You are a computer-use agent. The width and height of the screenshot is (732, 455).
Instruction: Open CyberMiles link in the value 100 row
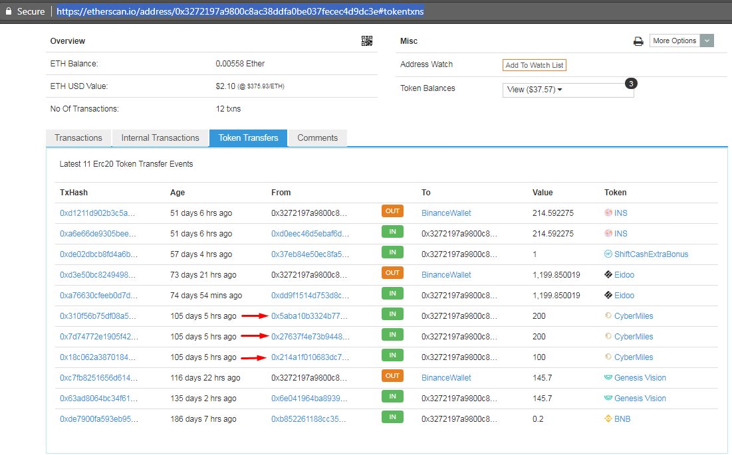pyautogui.click(x=634, y=357)
